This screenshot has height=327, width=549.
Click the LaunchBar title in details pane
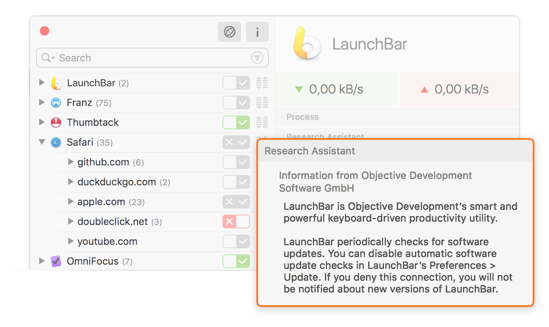click(x=369, y=44)
